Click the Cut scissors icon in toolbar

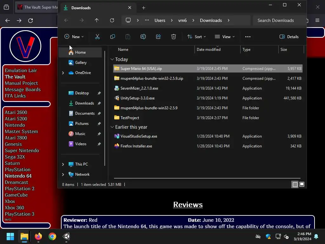[x=97, y=37]
